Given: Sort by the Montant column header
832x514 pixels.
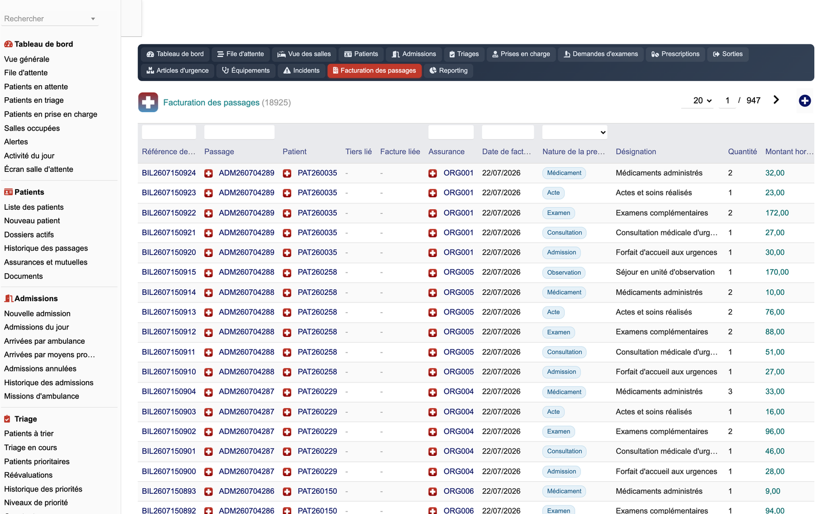Looking at the screenshot, I should pos(789,152).
